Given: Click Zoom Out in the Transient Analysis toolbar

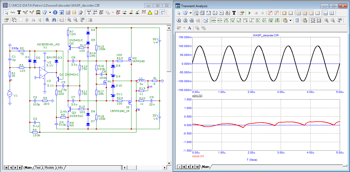Looking at the screenshot, I should click(x=333, y=20).
